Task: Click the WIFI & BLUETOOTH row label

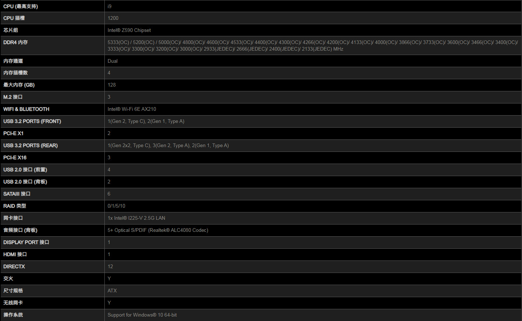Action: 26,109
